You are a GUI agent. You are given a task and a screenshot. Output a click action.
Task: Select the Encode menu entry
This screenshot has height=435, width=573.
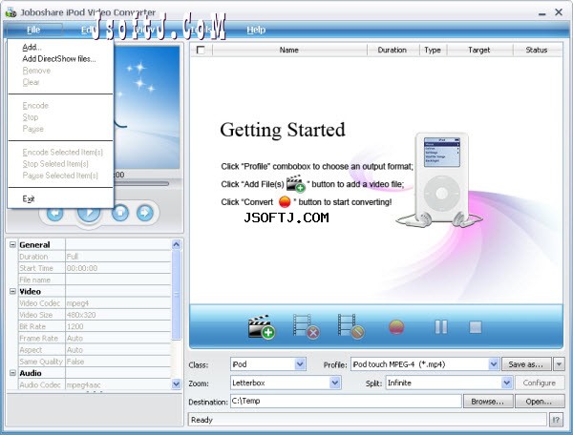pyautogui.click(x=35, y=106)
